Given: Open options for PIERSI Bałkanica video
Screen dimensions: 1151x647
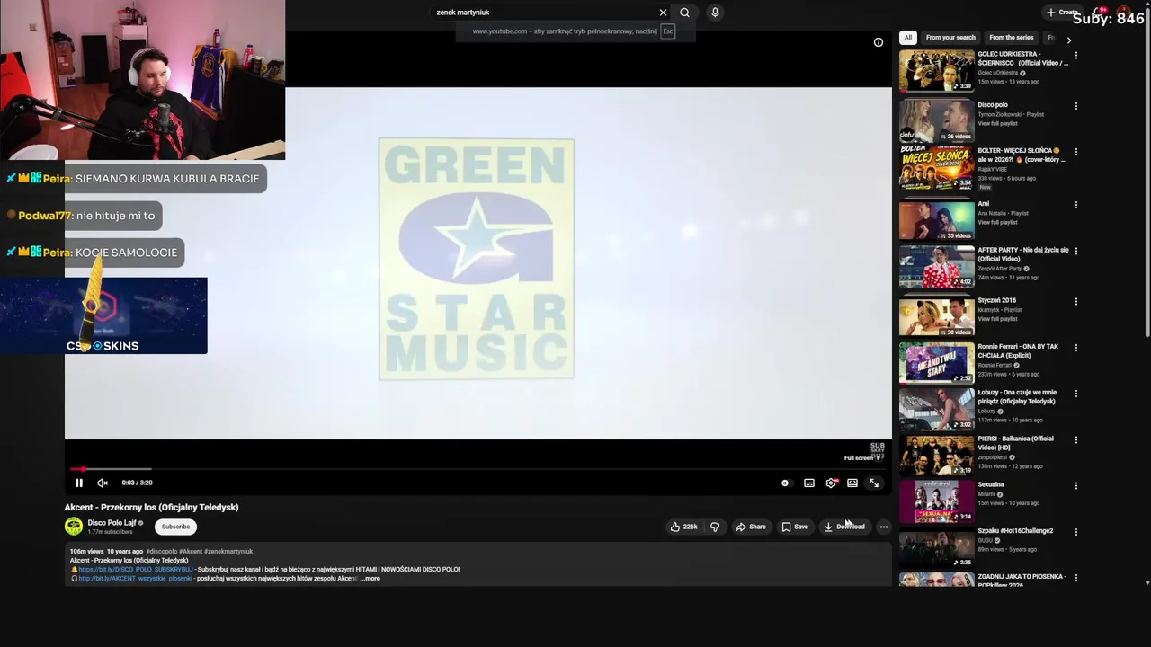Looking at the screenshot, I should coord(1076,440).
